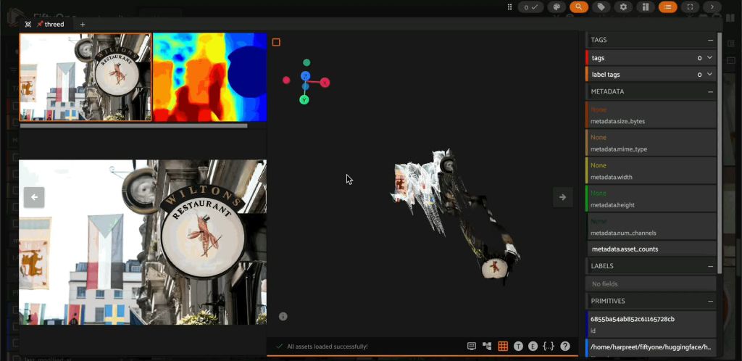742x361 pixels.
Task: Open the 3D viewer status log icon
Action: (471, 347)
